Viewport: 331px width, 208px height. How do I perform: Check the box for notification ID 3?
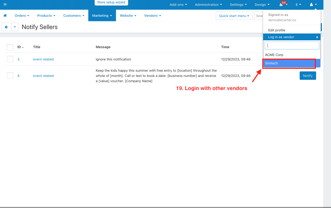click(x=10, y=59)
